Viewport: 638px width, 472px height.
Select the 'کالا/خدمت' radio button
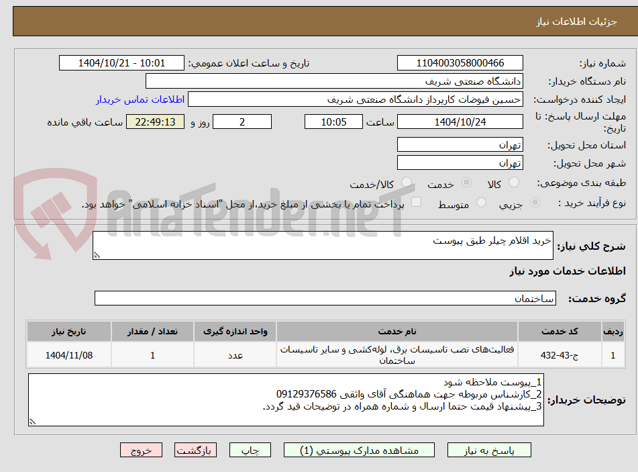click(406, 182)
